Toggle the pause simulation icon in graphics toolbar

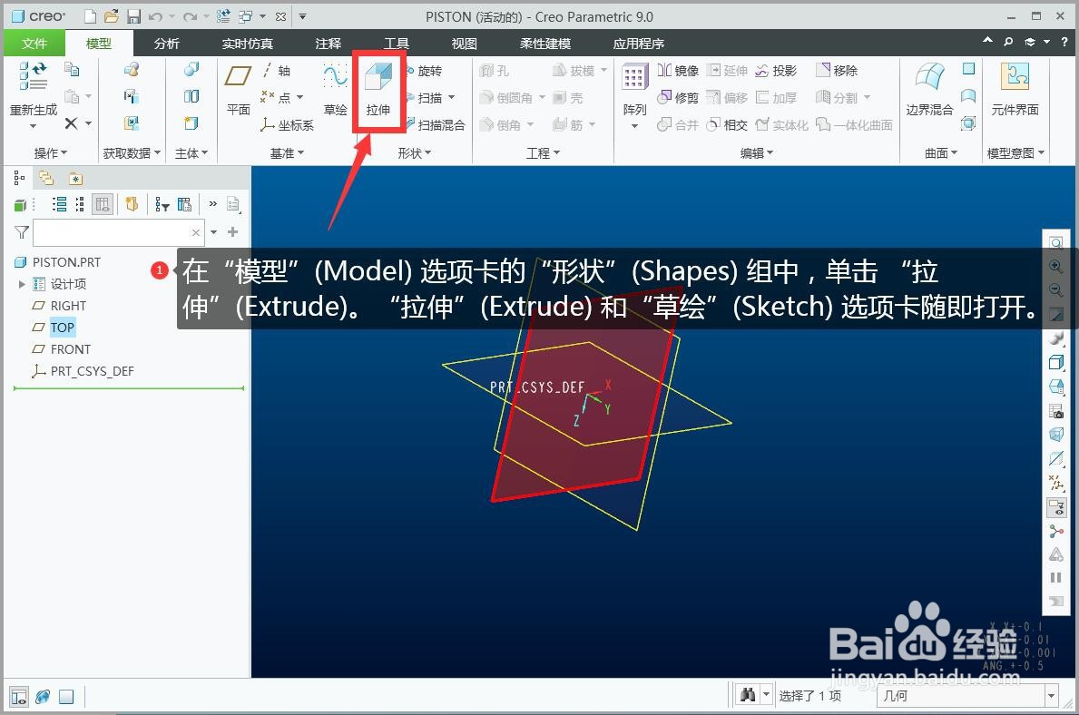(1055, 577)
